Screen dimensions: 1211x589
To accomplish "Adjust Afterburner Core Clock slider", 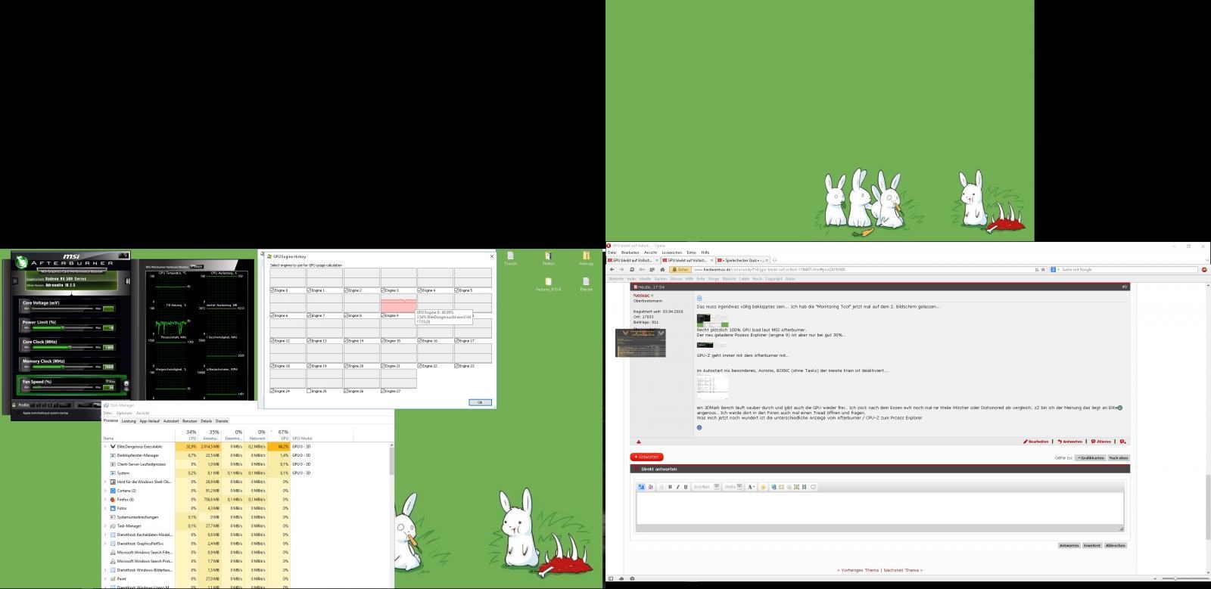I will tap(63, 348).
